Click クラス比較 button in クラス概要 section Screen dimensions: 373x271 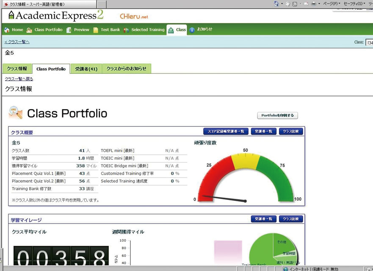coord(291,131)
